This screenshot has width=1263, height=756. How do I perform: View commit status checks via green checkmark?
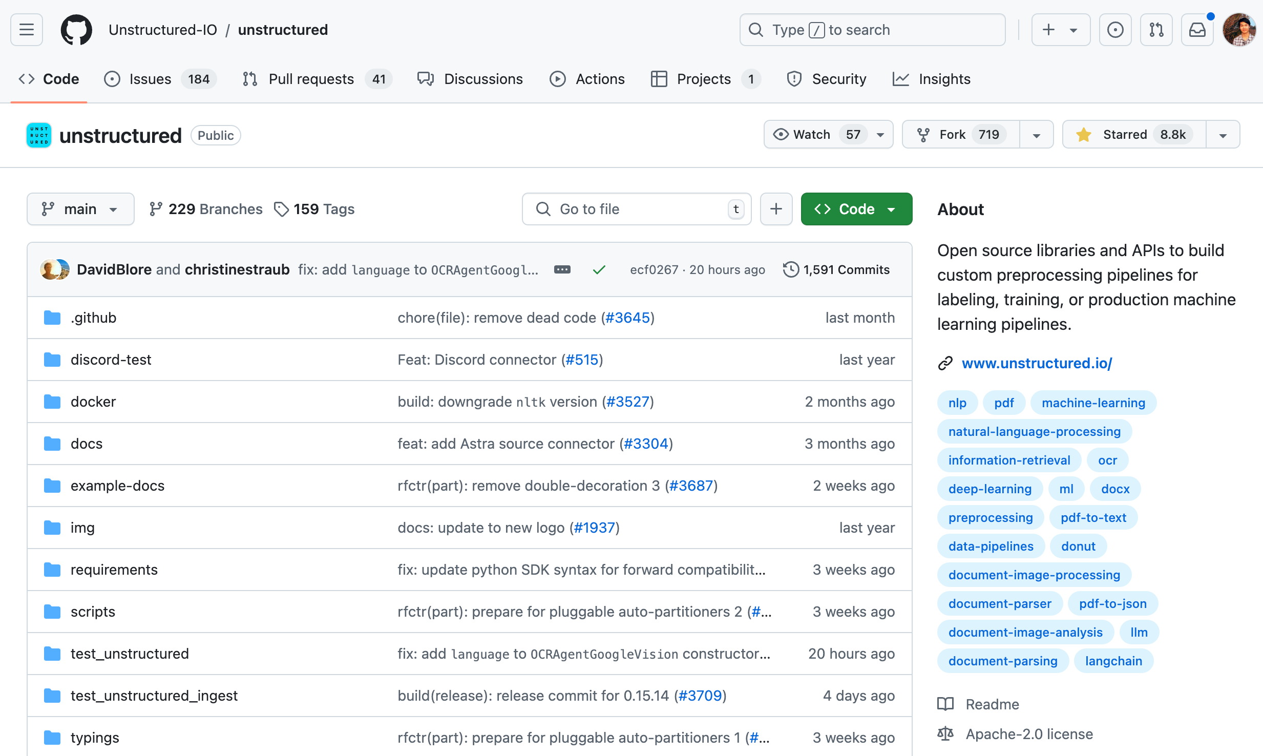(598, 269)
